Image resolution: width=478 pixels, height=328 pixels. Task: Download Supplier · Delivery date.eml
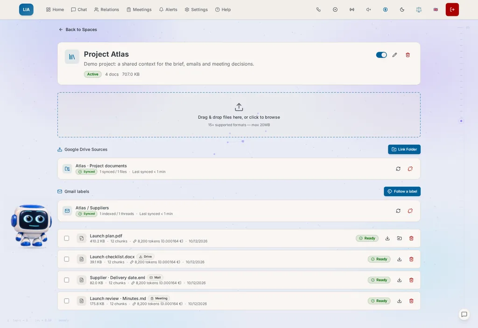point(400,280)
